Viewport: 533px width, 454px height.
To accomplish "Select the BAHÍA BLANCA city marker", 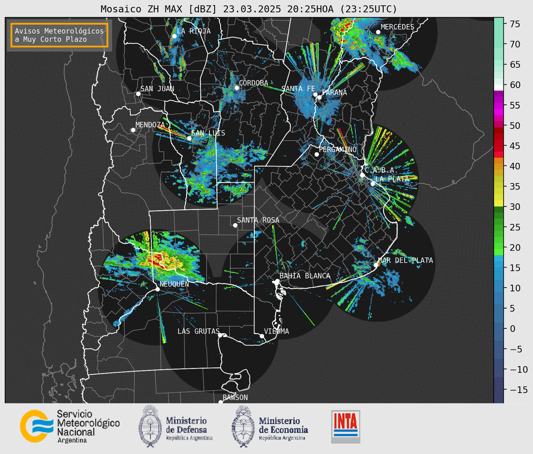I will (x=277, y=281).
